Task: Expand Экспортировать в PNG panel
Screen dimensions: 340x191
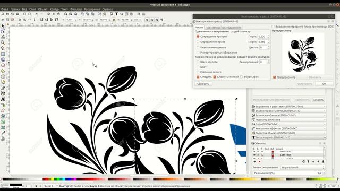Action: point(289,111)
